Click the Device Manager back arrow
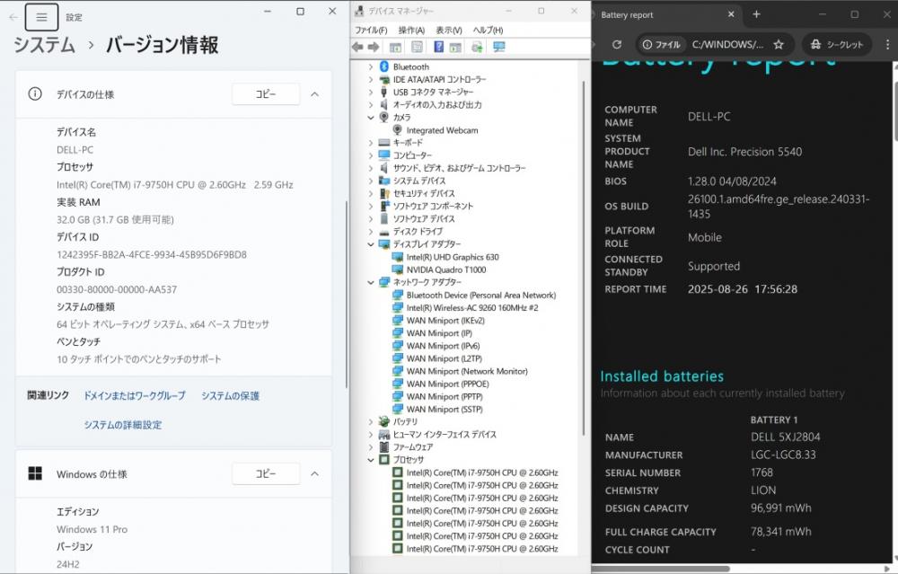The height and width of the screenshot is (574, 898). (358, 47)
